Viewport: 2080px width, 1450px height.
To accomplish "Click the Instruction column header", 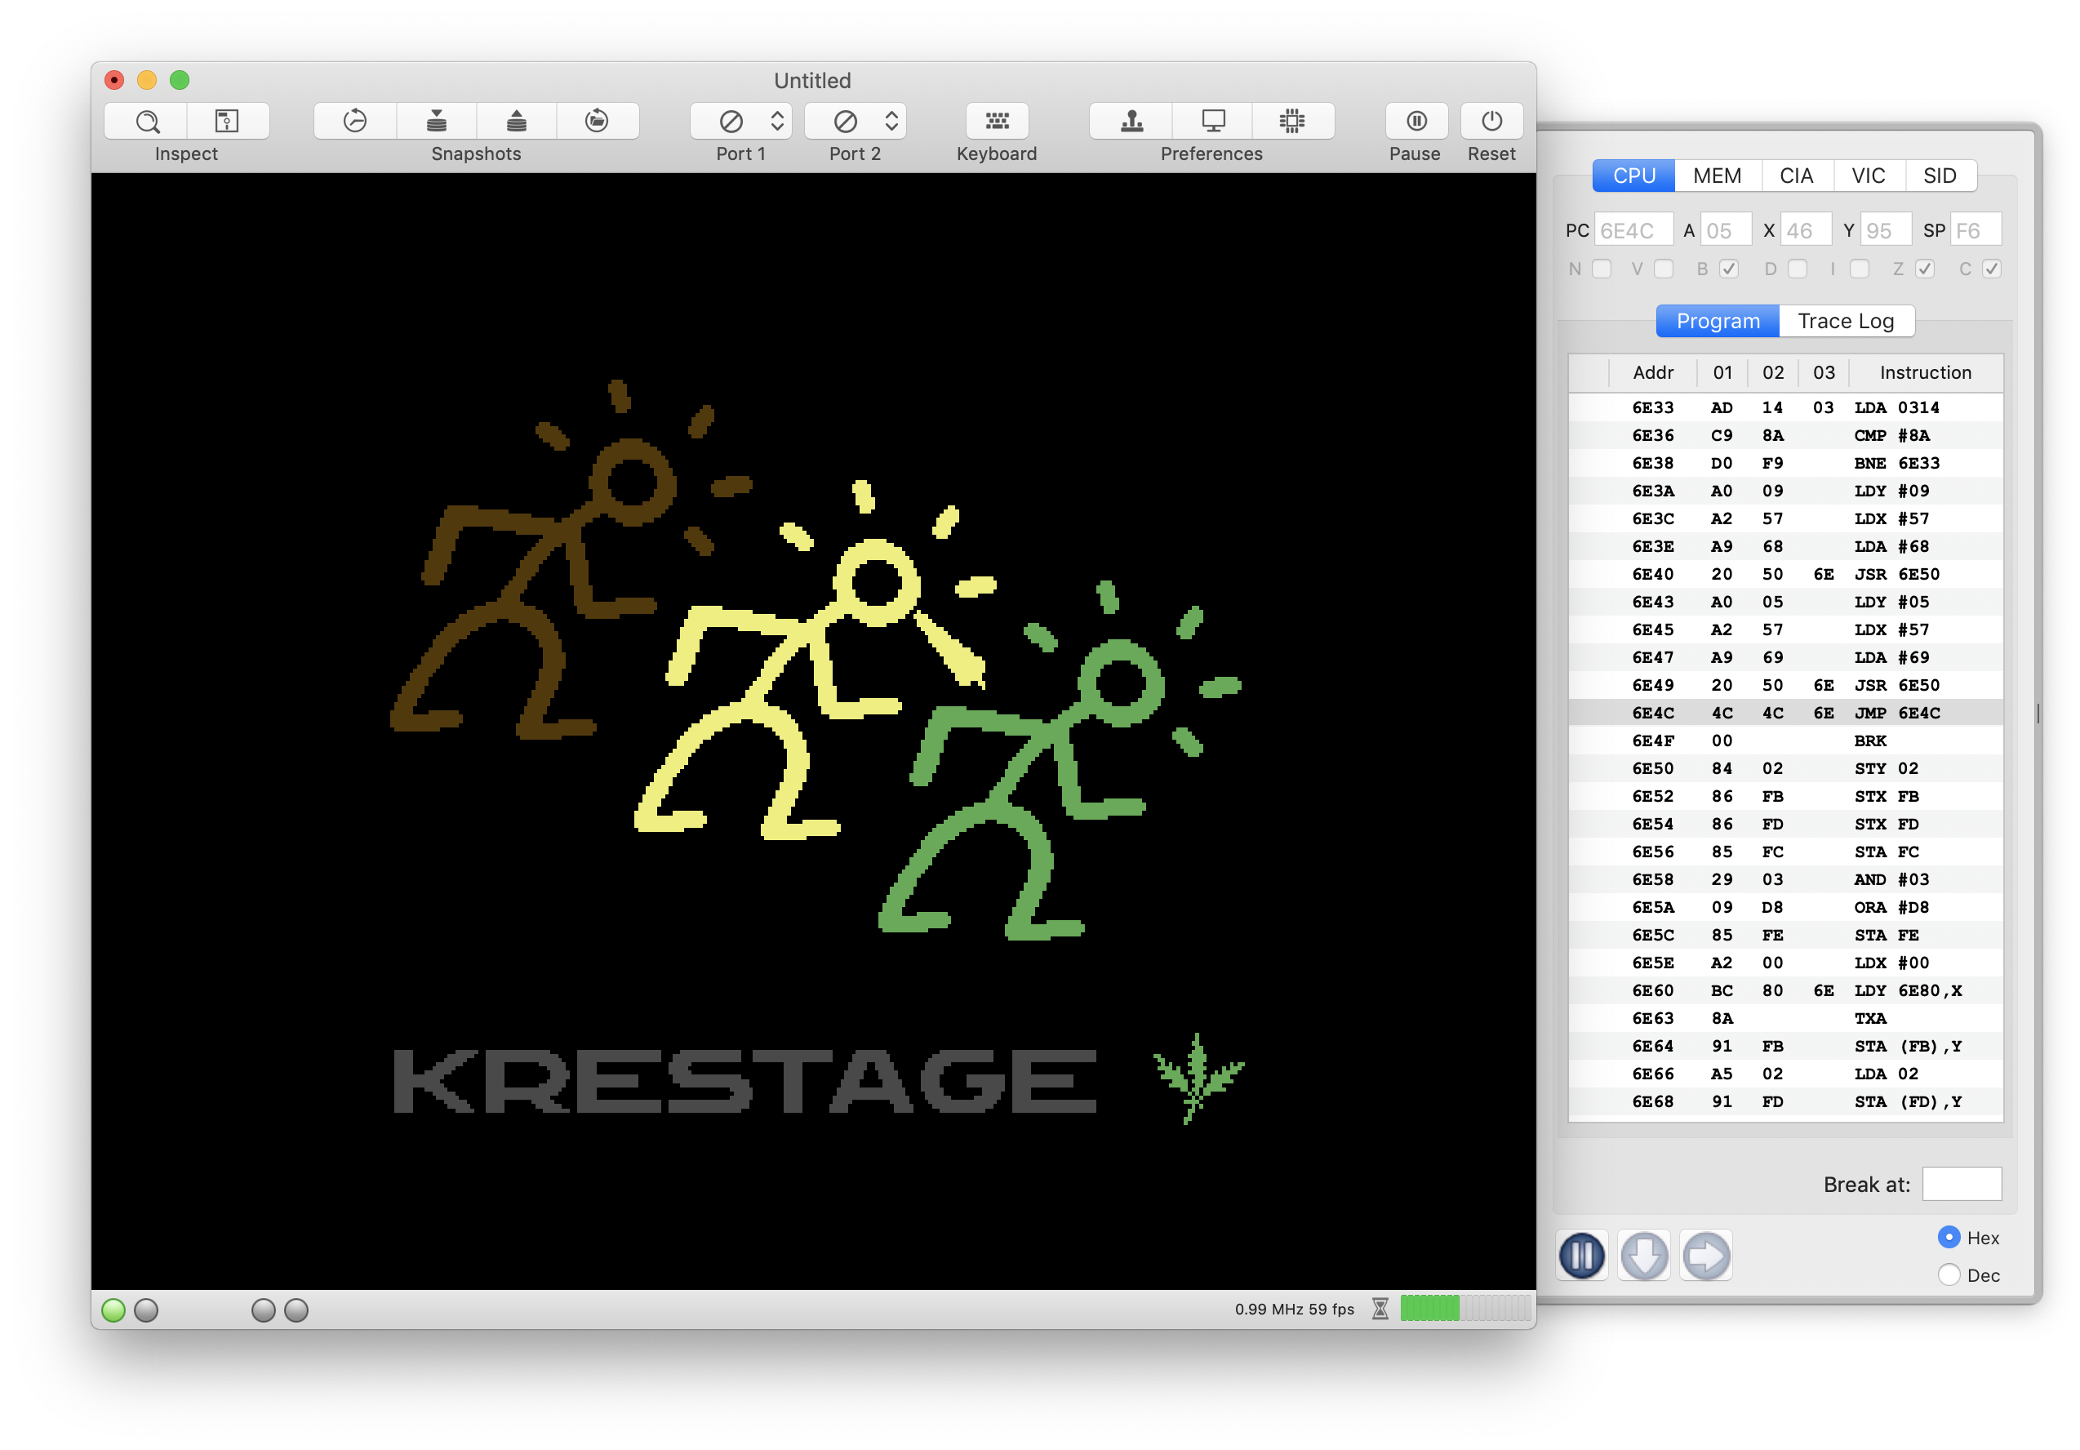I will click(1925, 372).
